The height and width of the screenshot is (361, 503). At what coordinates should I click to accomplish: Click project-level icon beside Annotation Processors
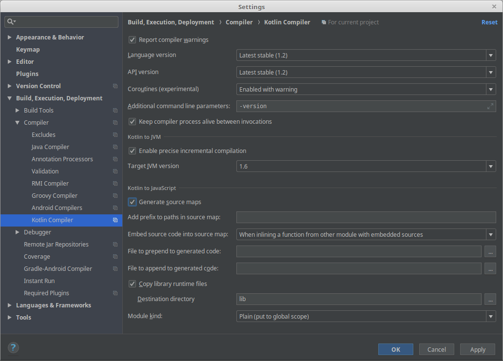pos(115,159)
